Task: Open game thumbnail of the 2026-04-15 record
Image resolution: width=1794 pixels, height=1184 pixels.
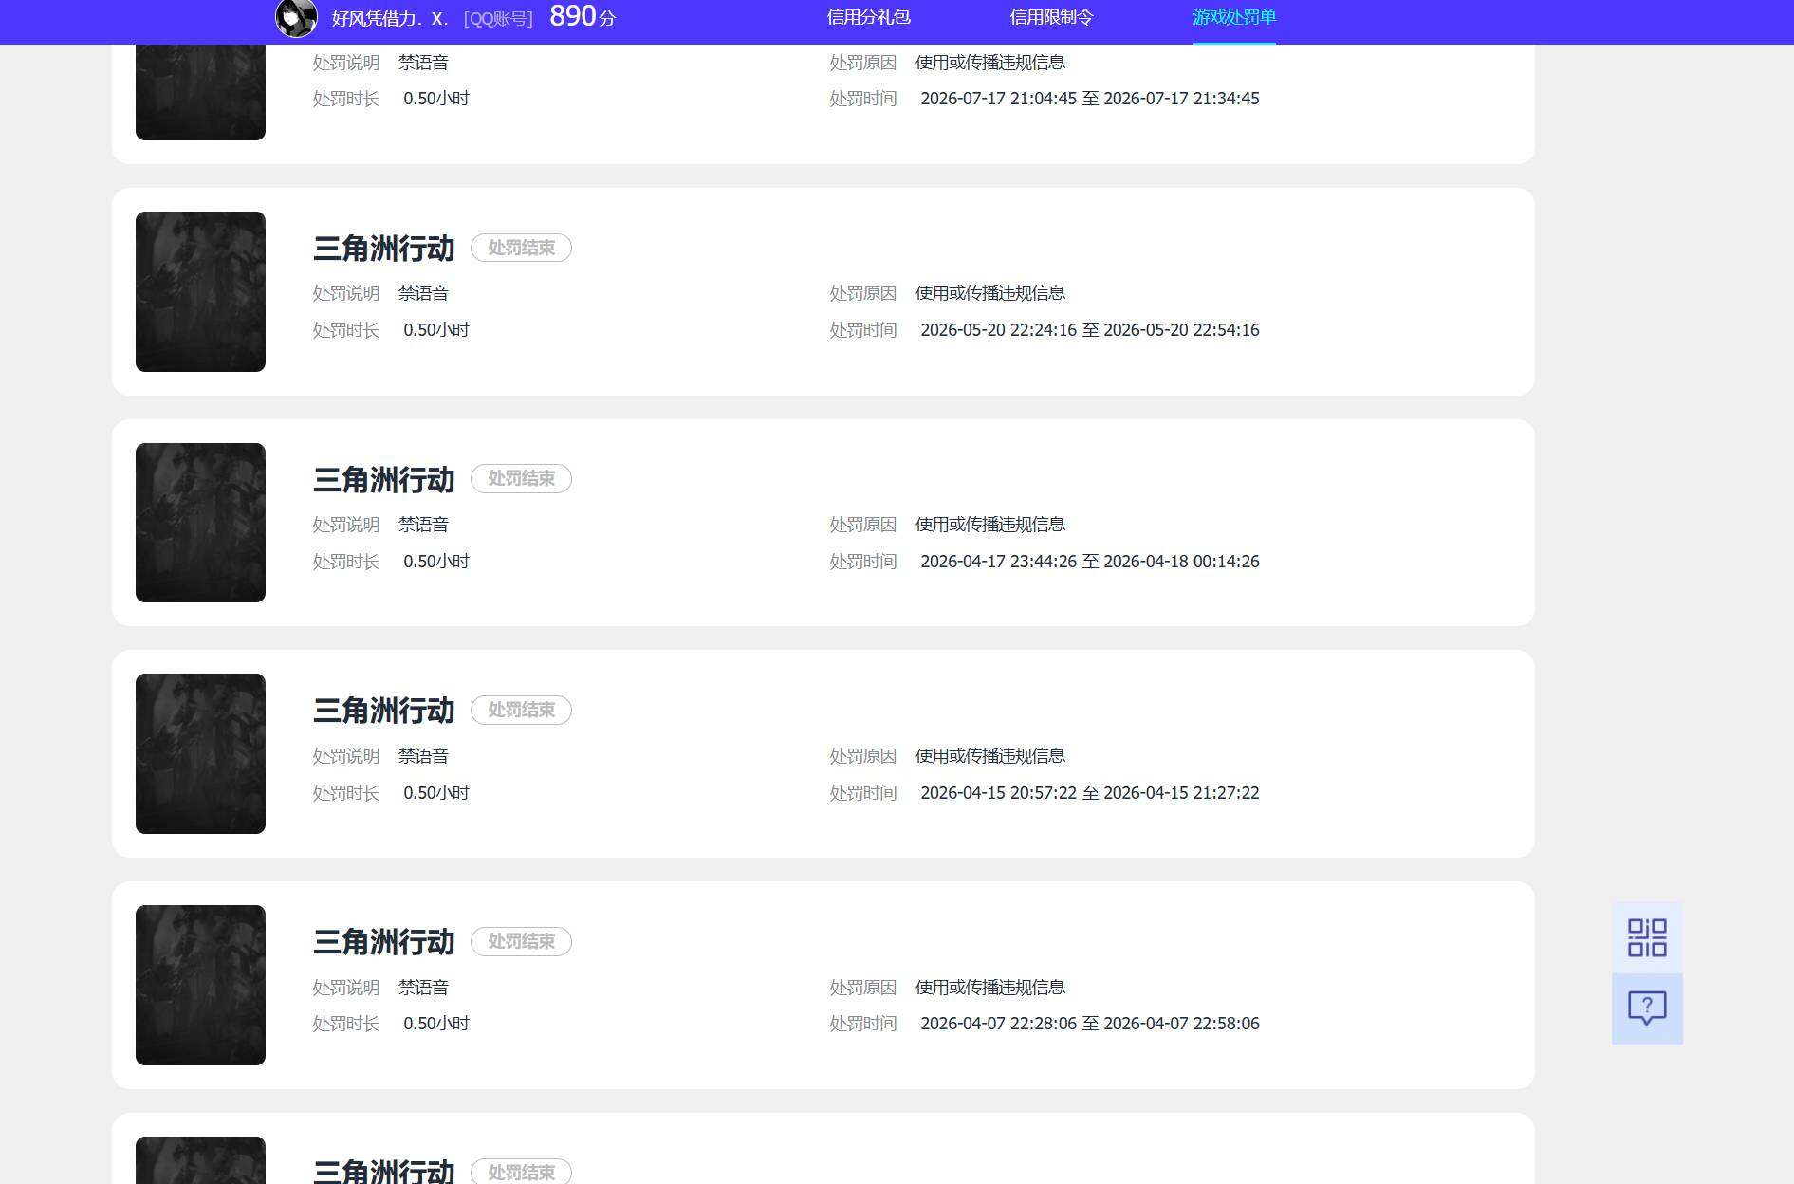Action: 200,753
